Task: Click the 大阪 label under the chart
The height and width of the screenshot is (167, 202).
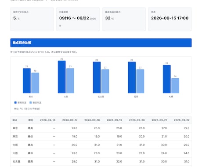Action: pos(66,97)
